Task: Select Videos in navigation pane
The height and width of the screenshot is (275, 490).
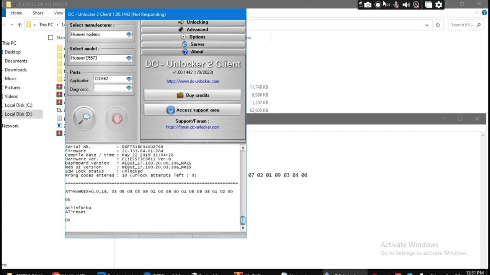Action: (x=11, y=96)
